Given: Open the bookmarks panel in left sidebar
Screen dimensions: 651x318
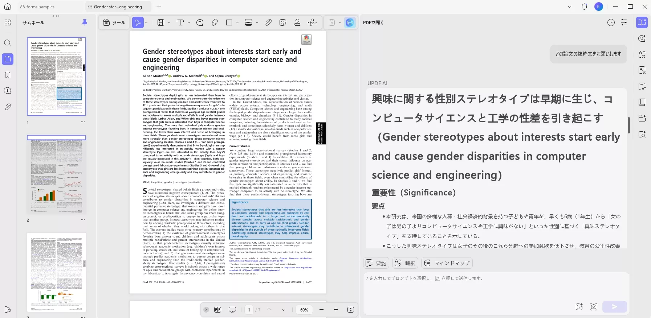Looking at the screenshot, I should pyautogui.click(x=8, y=75).
